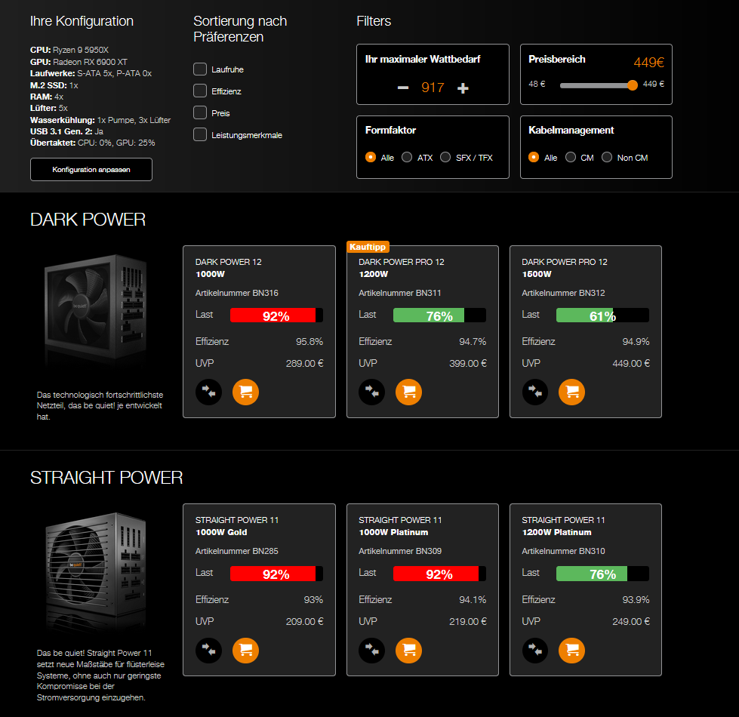Click Artikelnummer BN309 text

pyautogui.click(x=399, y=551)
